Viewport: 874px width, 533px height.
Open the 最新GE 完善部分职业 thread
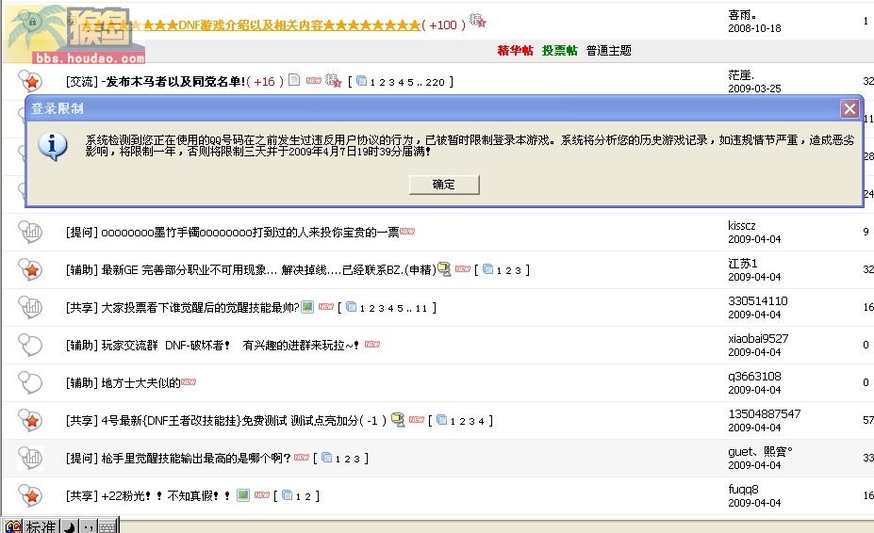point(269,269)
